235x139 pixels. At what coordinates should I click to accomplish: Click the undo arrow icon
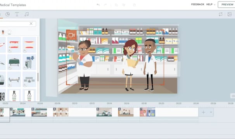coord(98,5)
